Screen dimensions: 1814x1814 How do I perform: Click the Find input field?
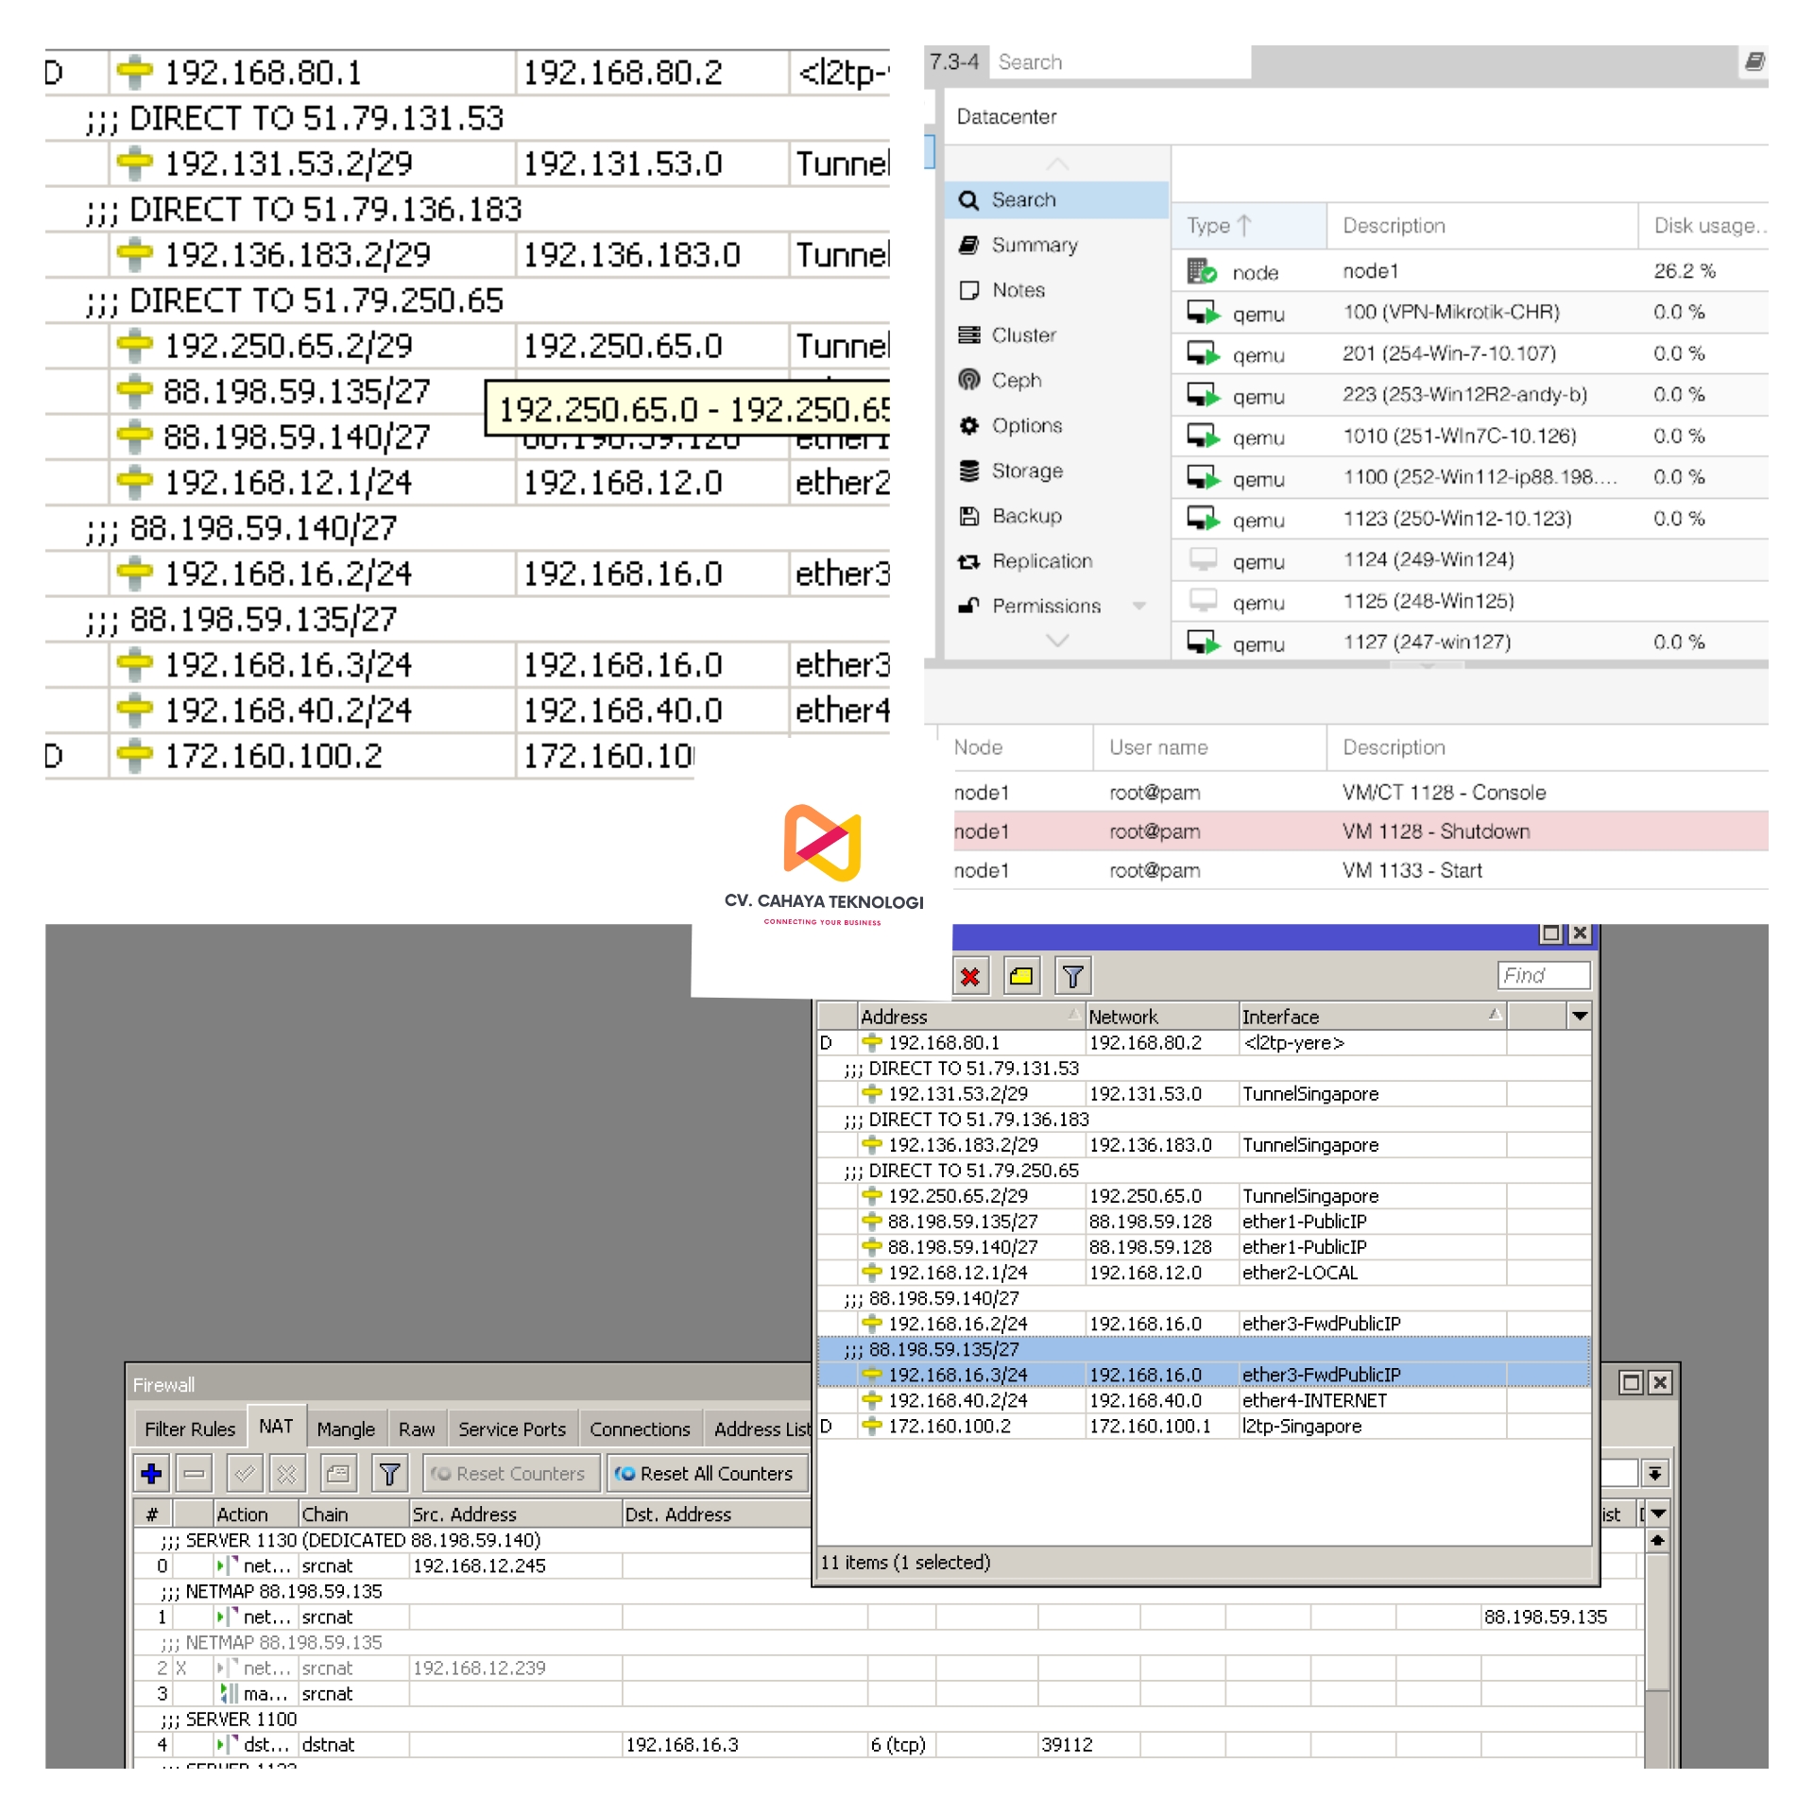(1543, 975)
